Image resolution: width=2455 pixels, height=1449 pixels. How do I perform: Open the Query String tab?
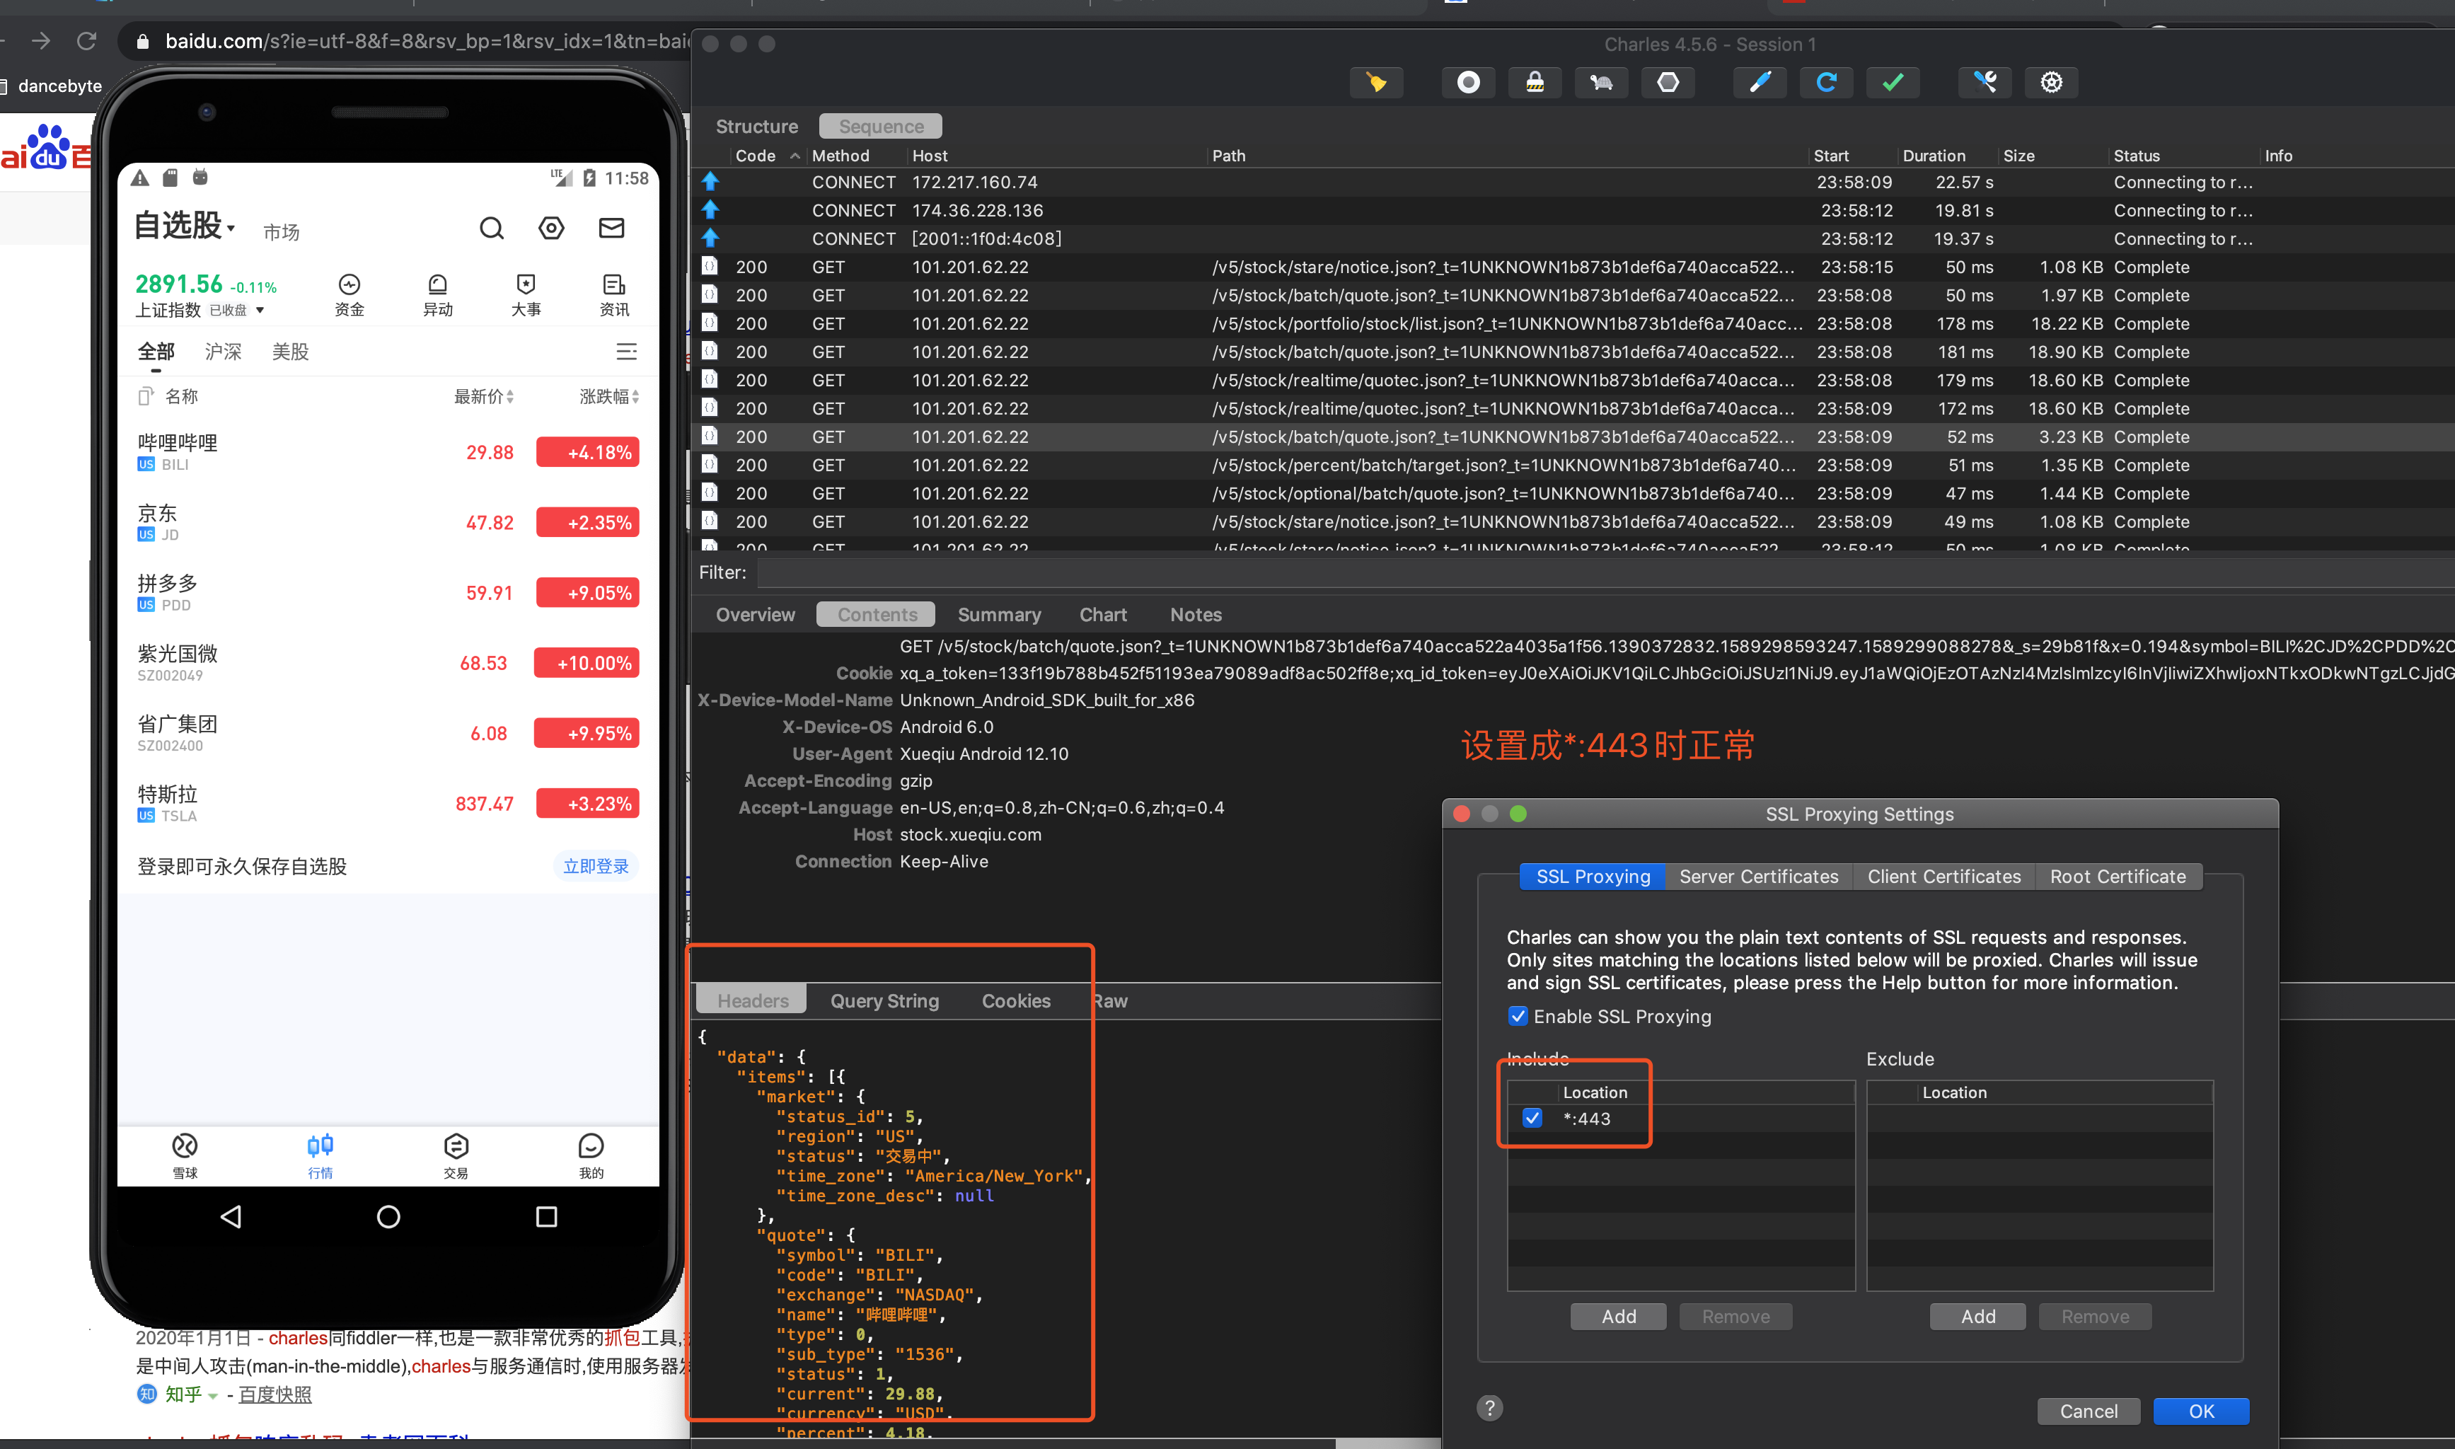tap(884, 1001)
